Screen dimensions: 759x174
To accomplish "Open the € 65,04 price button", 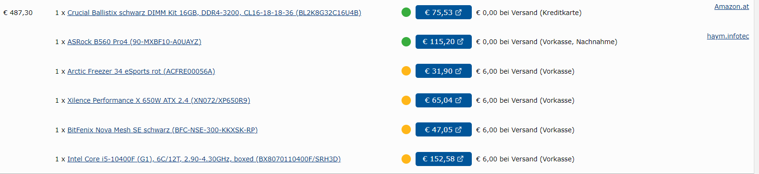I will pyautogui.click(x=443, y=100).
